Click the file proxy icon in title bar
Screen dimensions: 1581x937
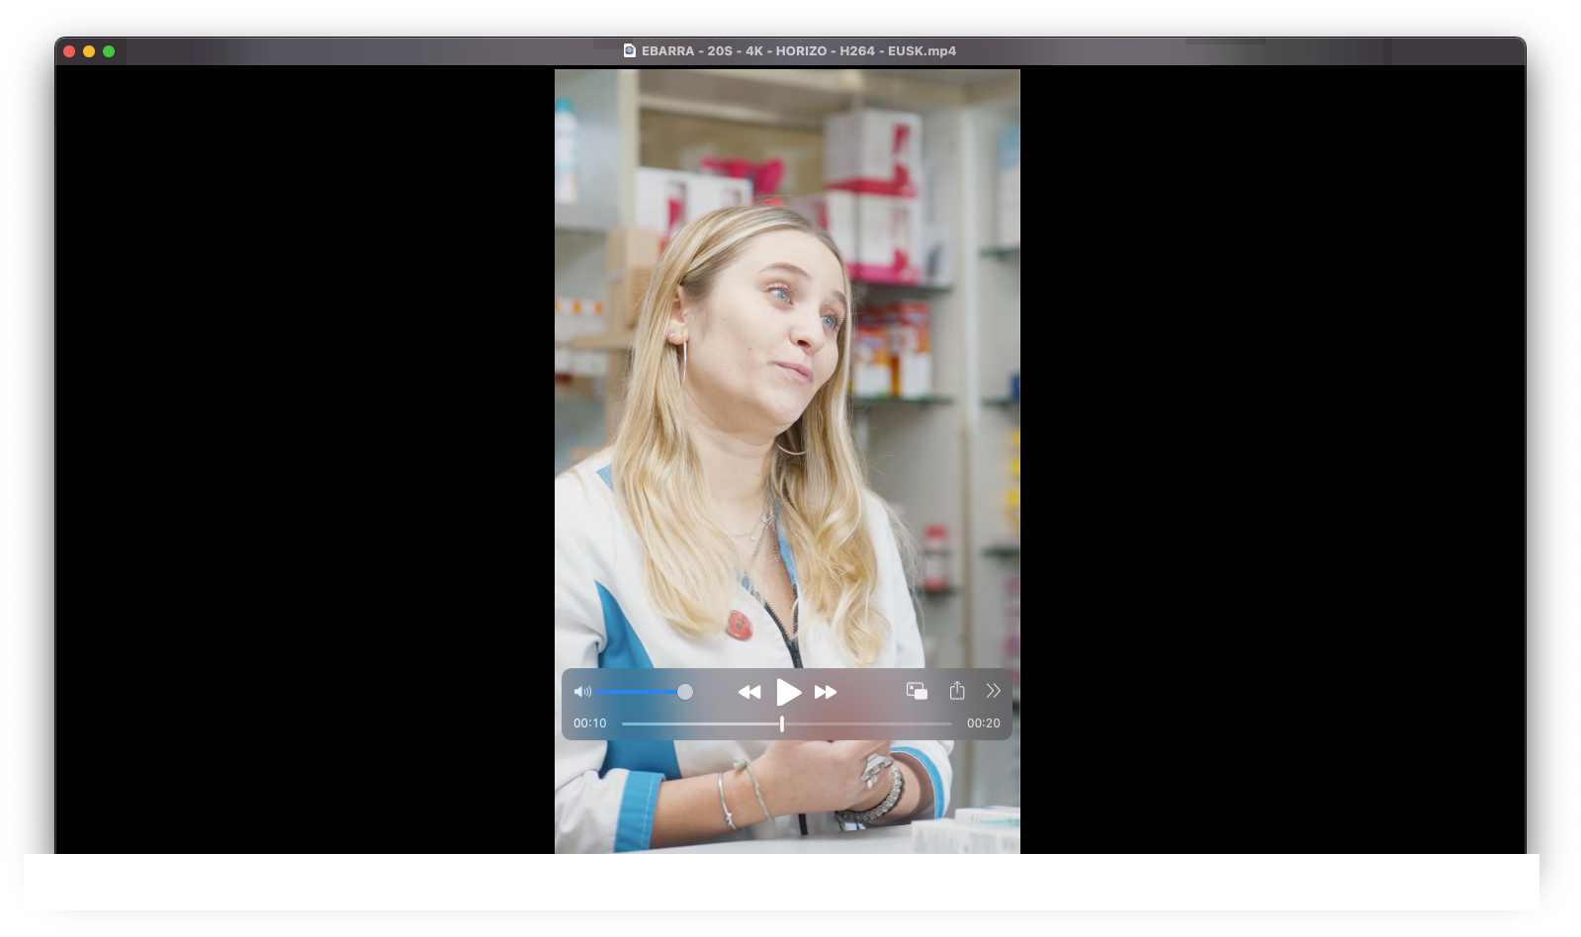click(630, 50)
